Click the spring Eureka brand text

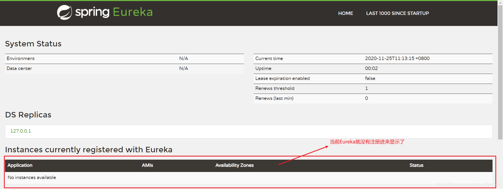(114, 12)
